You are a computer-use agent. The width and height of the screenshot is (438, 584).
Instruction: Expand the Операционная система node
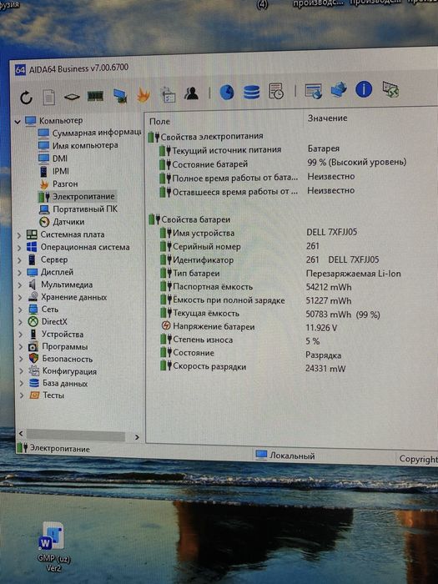(19, 248)
